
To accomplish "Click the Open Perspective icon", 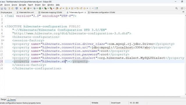I will point(182,8).
